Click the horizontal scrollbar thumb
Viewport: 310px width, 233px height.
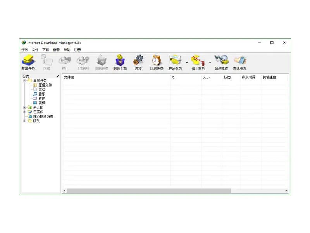point(149,191)
